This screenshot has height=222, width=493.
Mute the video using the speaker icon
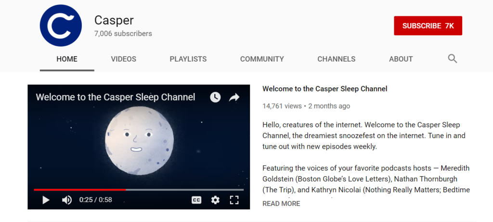click(x=66, y=200)
